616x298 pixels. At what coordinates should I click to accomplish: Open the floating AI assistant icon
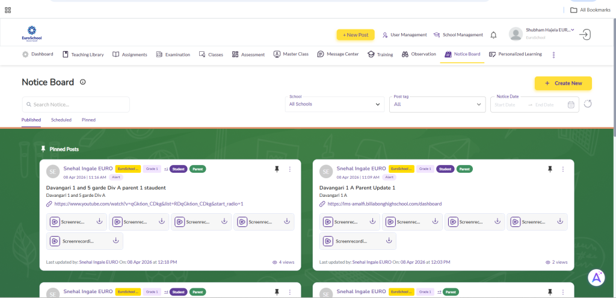[596, 277]
